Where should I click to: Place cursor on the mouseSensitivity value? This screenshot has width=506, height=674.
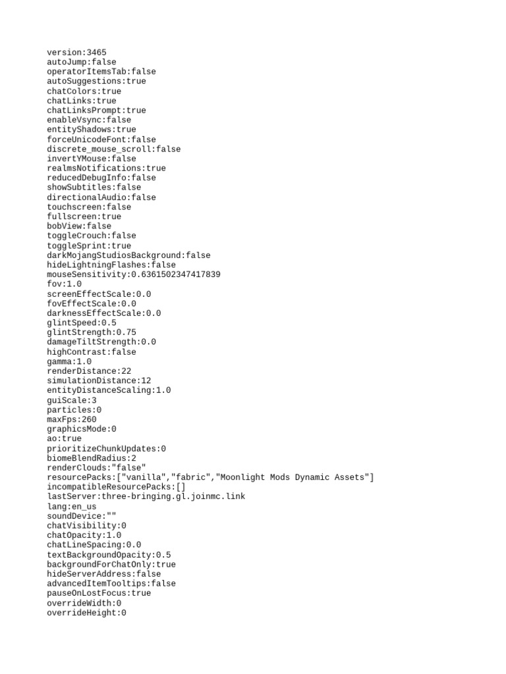pyautogui.click(x=175, y=274)
